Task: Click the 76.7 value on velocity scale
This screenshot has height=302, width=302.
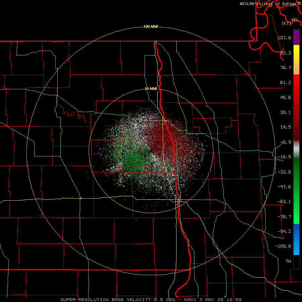Action: pyautogui.click(x=286, y=67)
